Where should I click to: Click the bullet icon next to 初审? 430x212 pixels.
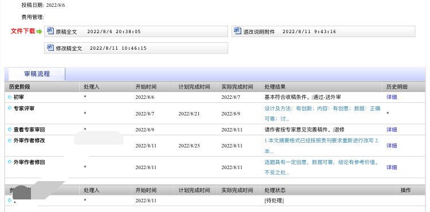pos(10,97)
